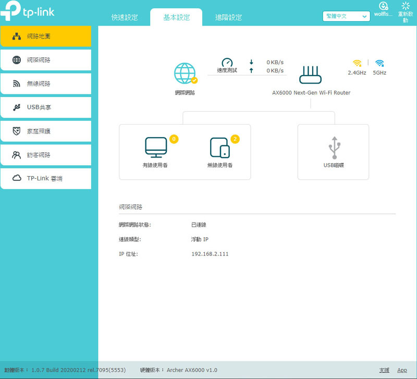Open 訪客網路 guest network page

coord(46,155)
